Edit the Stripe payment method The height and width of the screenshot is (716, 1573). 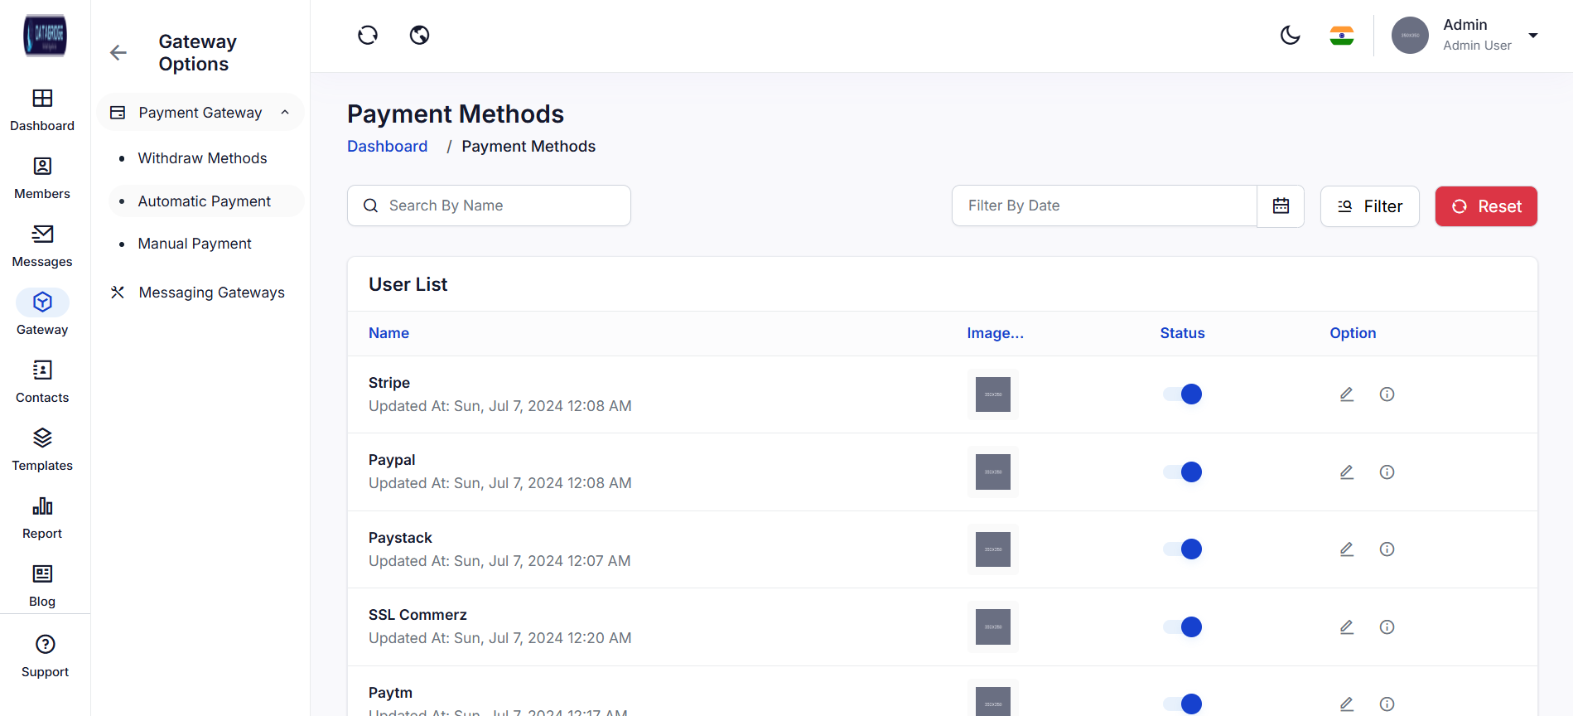click(1346, 394)
